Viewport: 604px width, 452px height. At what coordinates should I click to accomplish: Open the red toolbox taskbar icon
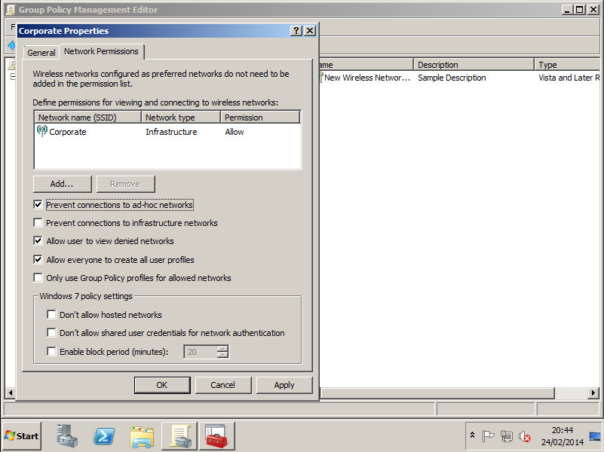point(216,436)
